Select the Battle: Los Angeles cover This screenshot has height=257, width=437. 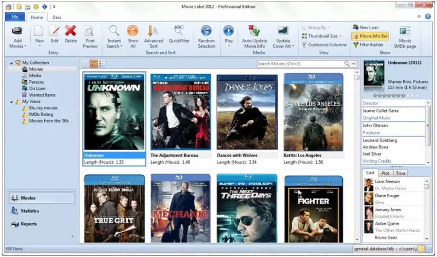point(314,112)
